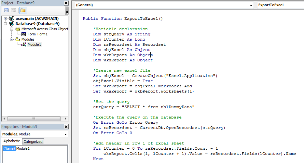Click the Dim lCounter As Long line
The image size is (304, 163).
click(119, 39)
